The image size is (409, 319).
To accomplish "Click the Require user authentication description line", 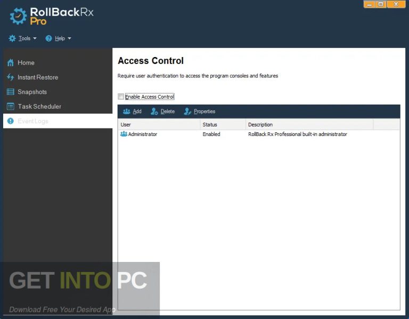I will (198, 76).
